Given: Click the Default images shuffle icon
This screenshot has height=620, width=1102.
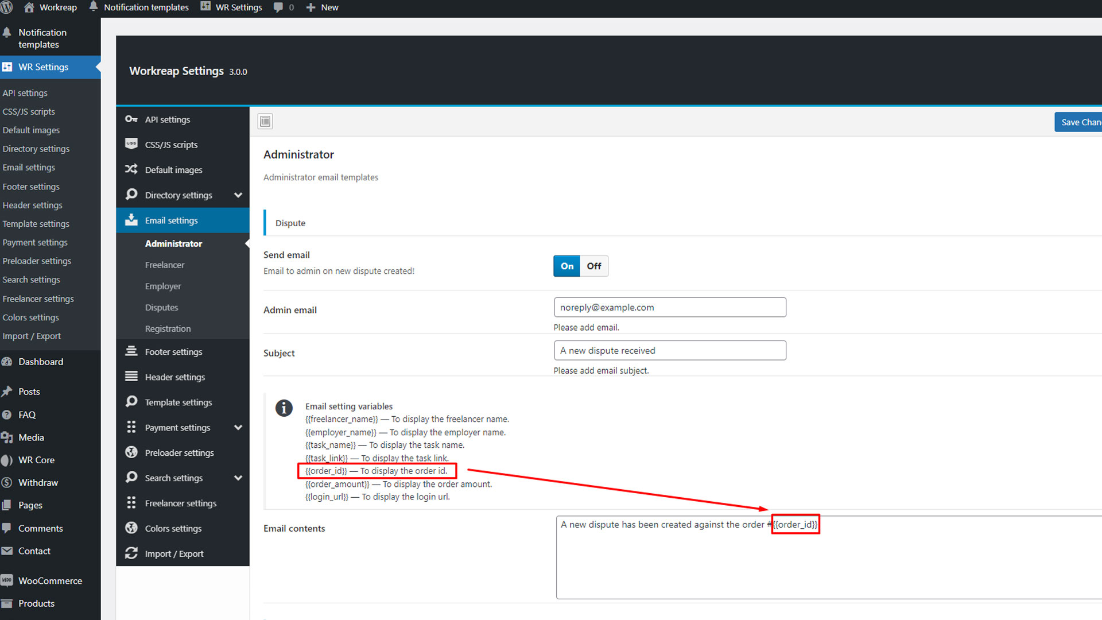Looking at the screenshot, I should point(131,169).
